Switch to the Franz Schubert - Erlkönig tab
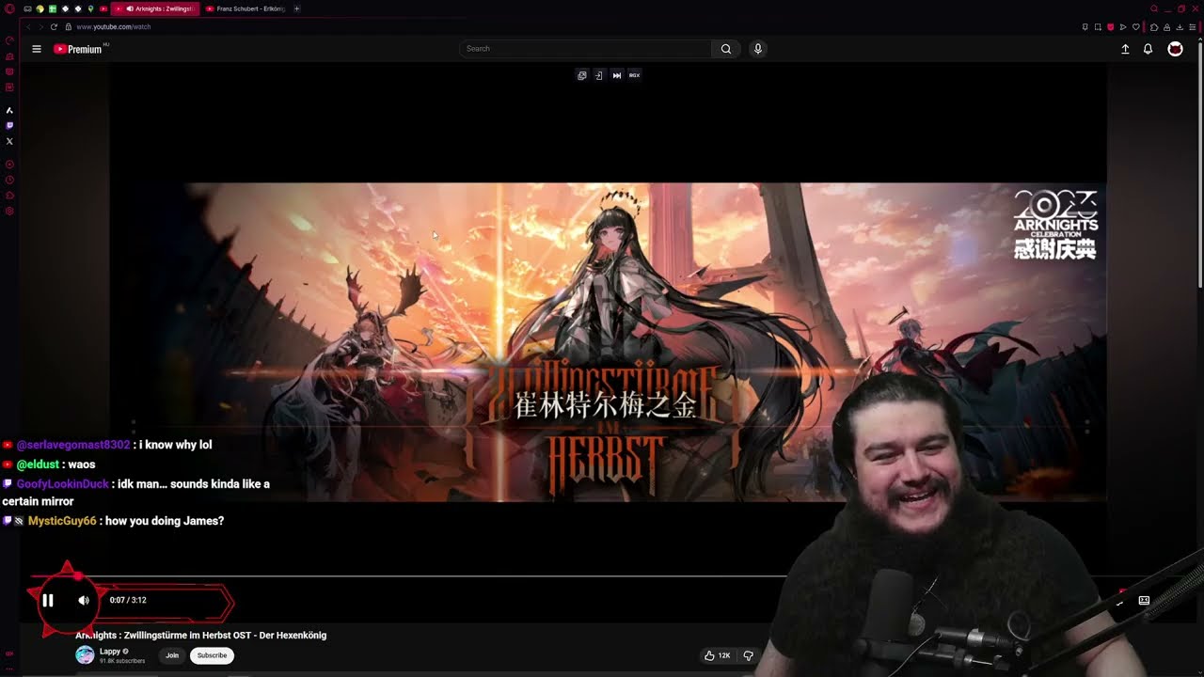The image size is (1204, 677). point(244,8)
